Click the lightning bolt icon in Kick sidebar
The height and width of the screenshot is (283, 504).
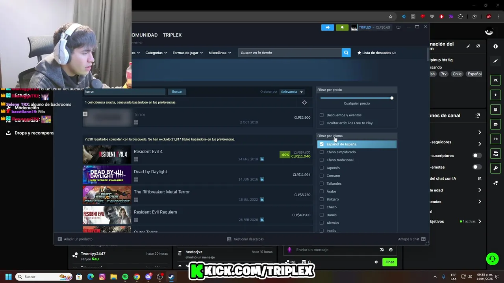click(495, 95)
